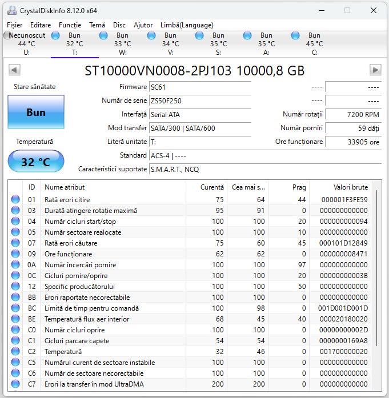Click blue status orb for drive S:
Image resolution: width=389 pixels, height=398 pixels.
coord(199,35)
